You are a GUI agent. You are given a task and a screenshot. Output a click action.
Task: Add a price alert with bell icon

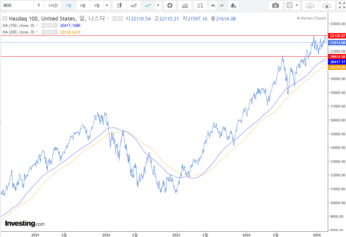(x=233, y=5)
